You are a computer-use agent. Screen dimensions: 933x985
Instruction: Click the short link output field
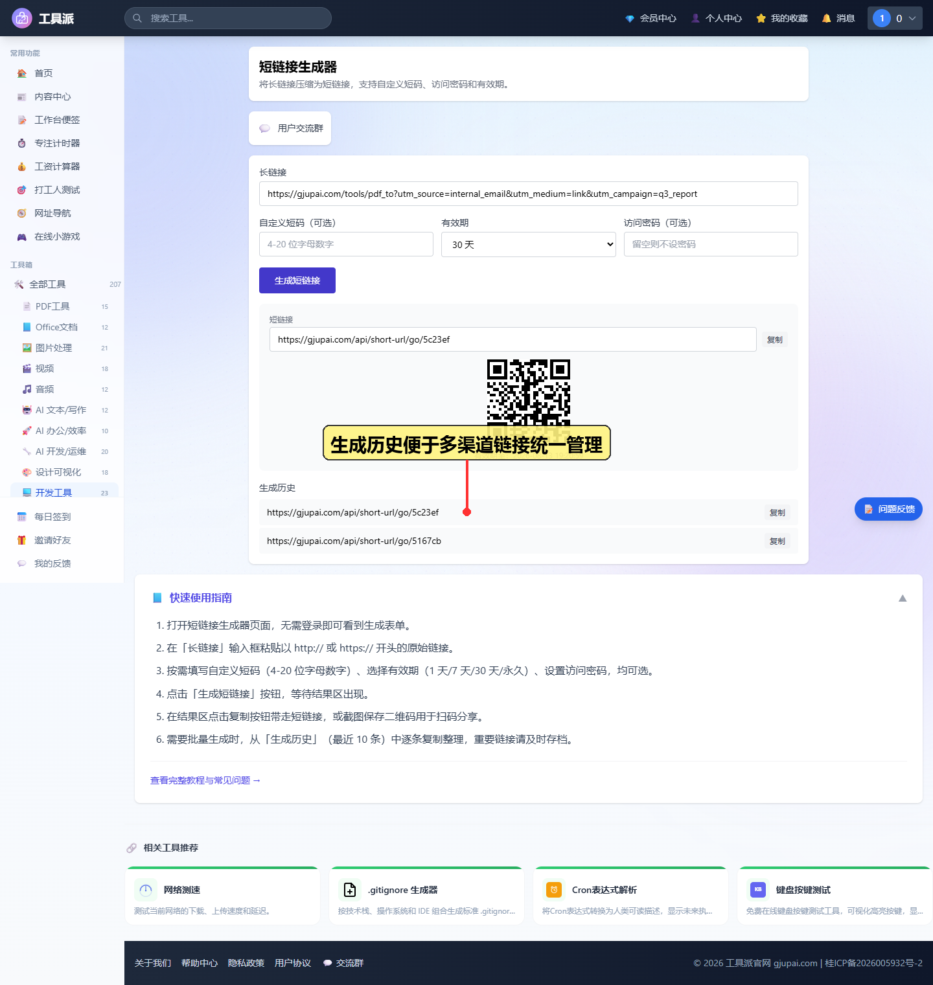[x=513, y=339]
